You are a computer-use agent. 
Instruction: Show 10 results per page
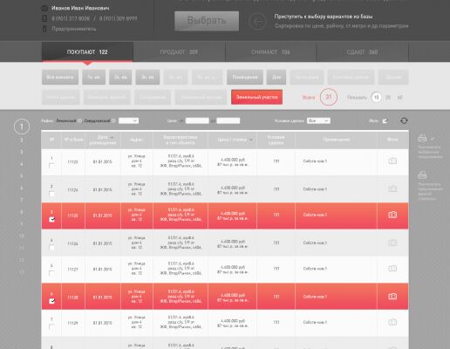point(376,97)
